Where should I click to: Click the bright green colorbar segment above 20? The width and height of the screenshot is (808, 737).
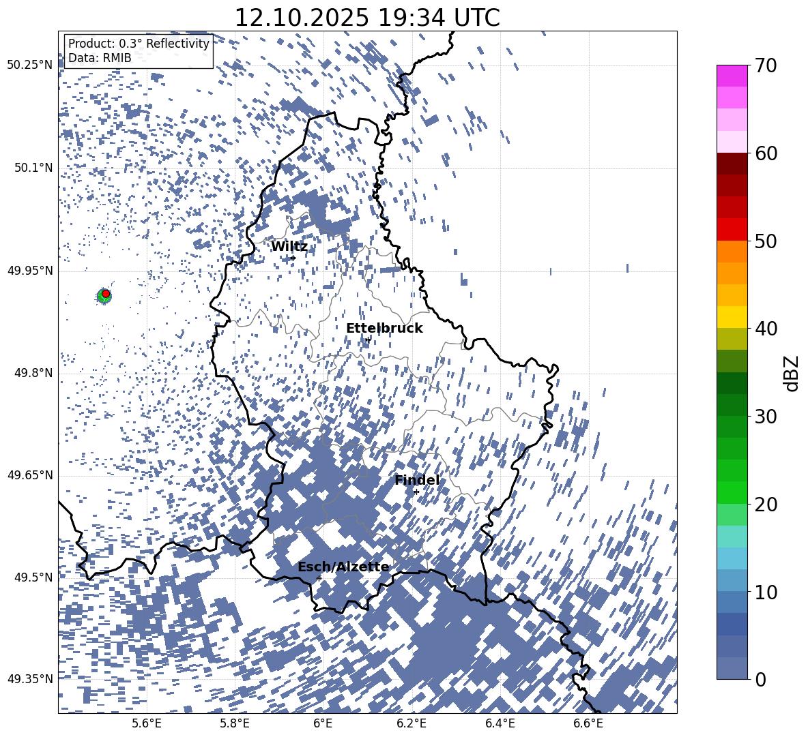click(x=732, y=492)
